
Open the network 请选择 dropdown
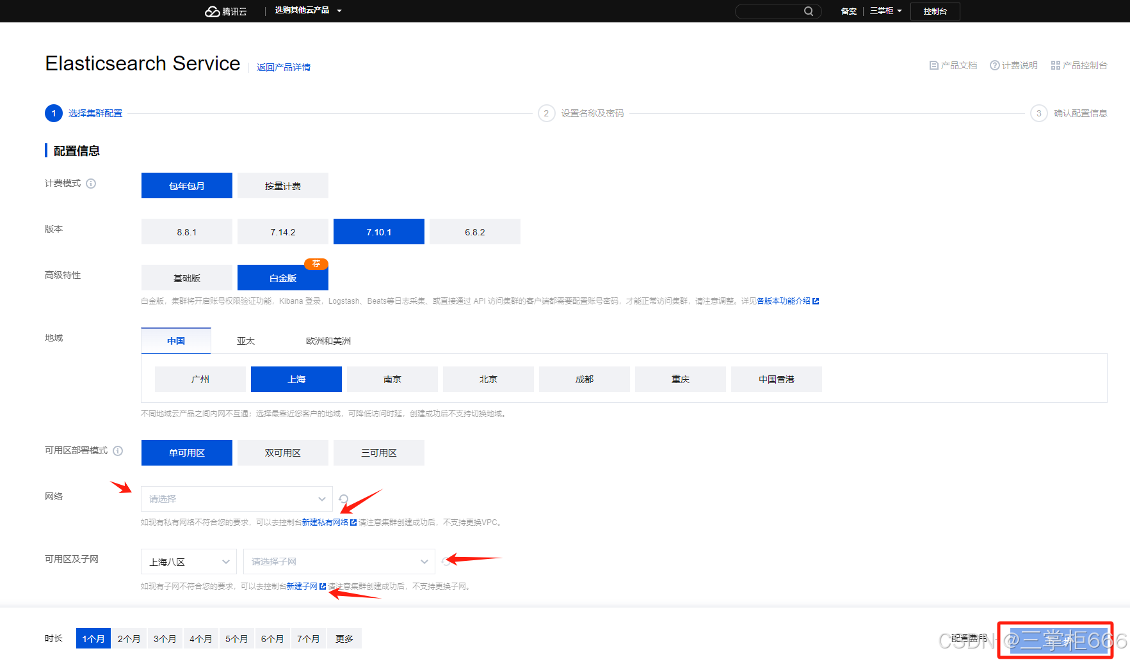click(x=236, y=499)
